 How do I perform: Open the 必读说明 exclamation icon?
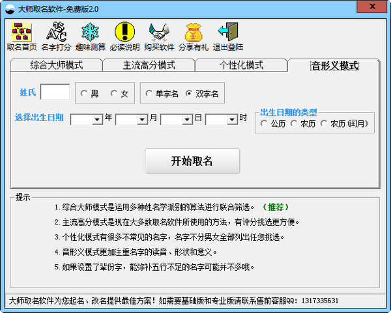click(124, 36)
